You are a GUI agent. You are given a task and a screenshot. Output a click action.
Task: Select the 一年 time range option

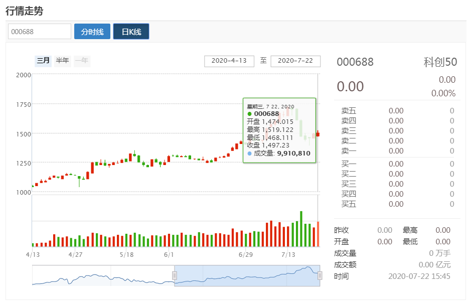pyautogui.click(x=82, y=61)
